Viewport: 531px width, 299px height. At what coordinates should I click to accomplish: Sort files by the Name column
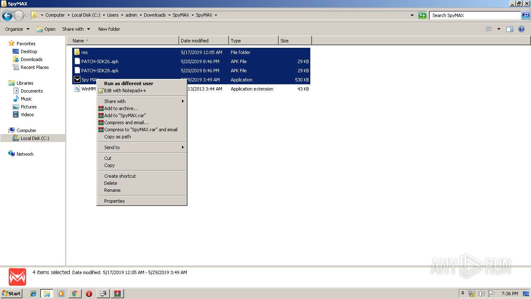coord(123,41)
